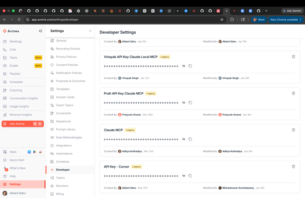
Task: Open Revenue Insights
Action: click(x=23, y=115)
